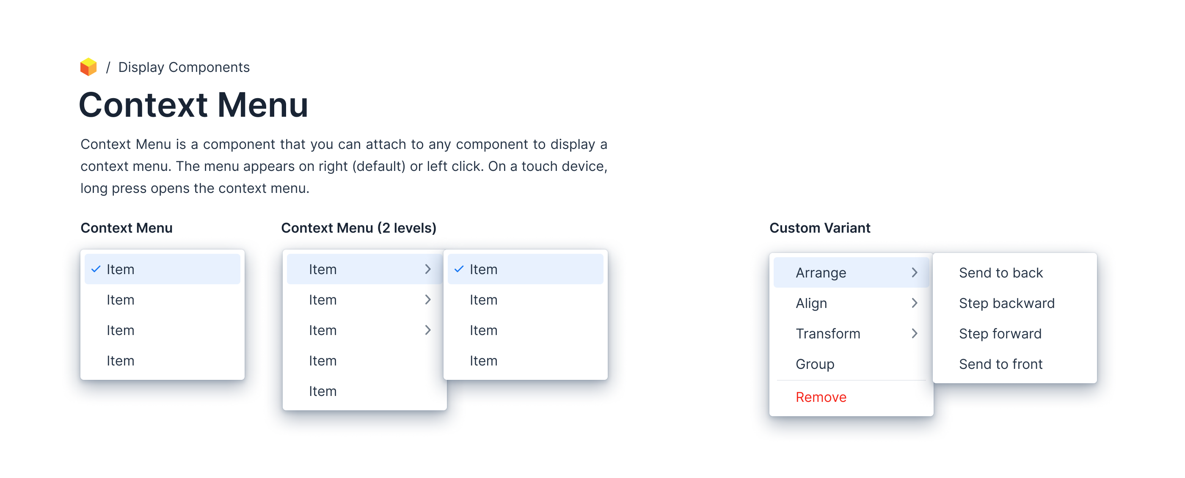Screen dimensions: 1185x478
Task: Choose Send to front option
Action: click(1000, 364)
